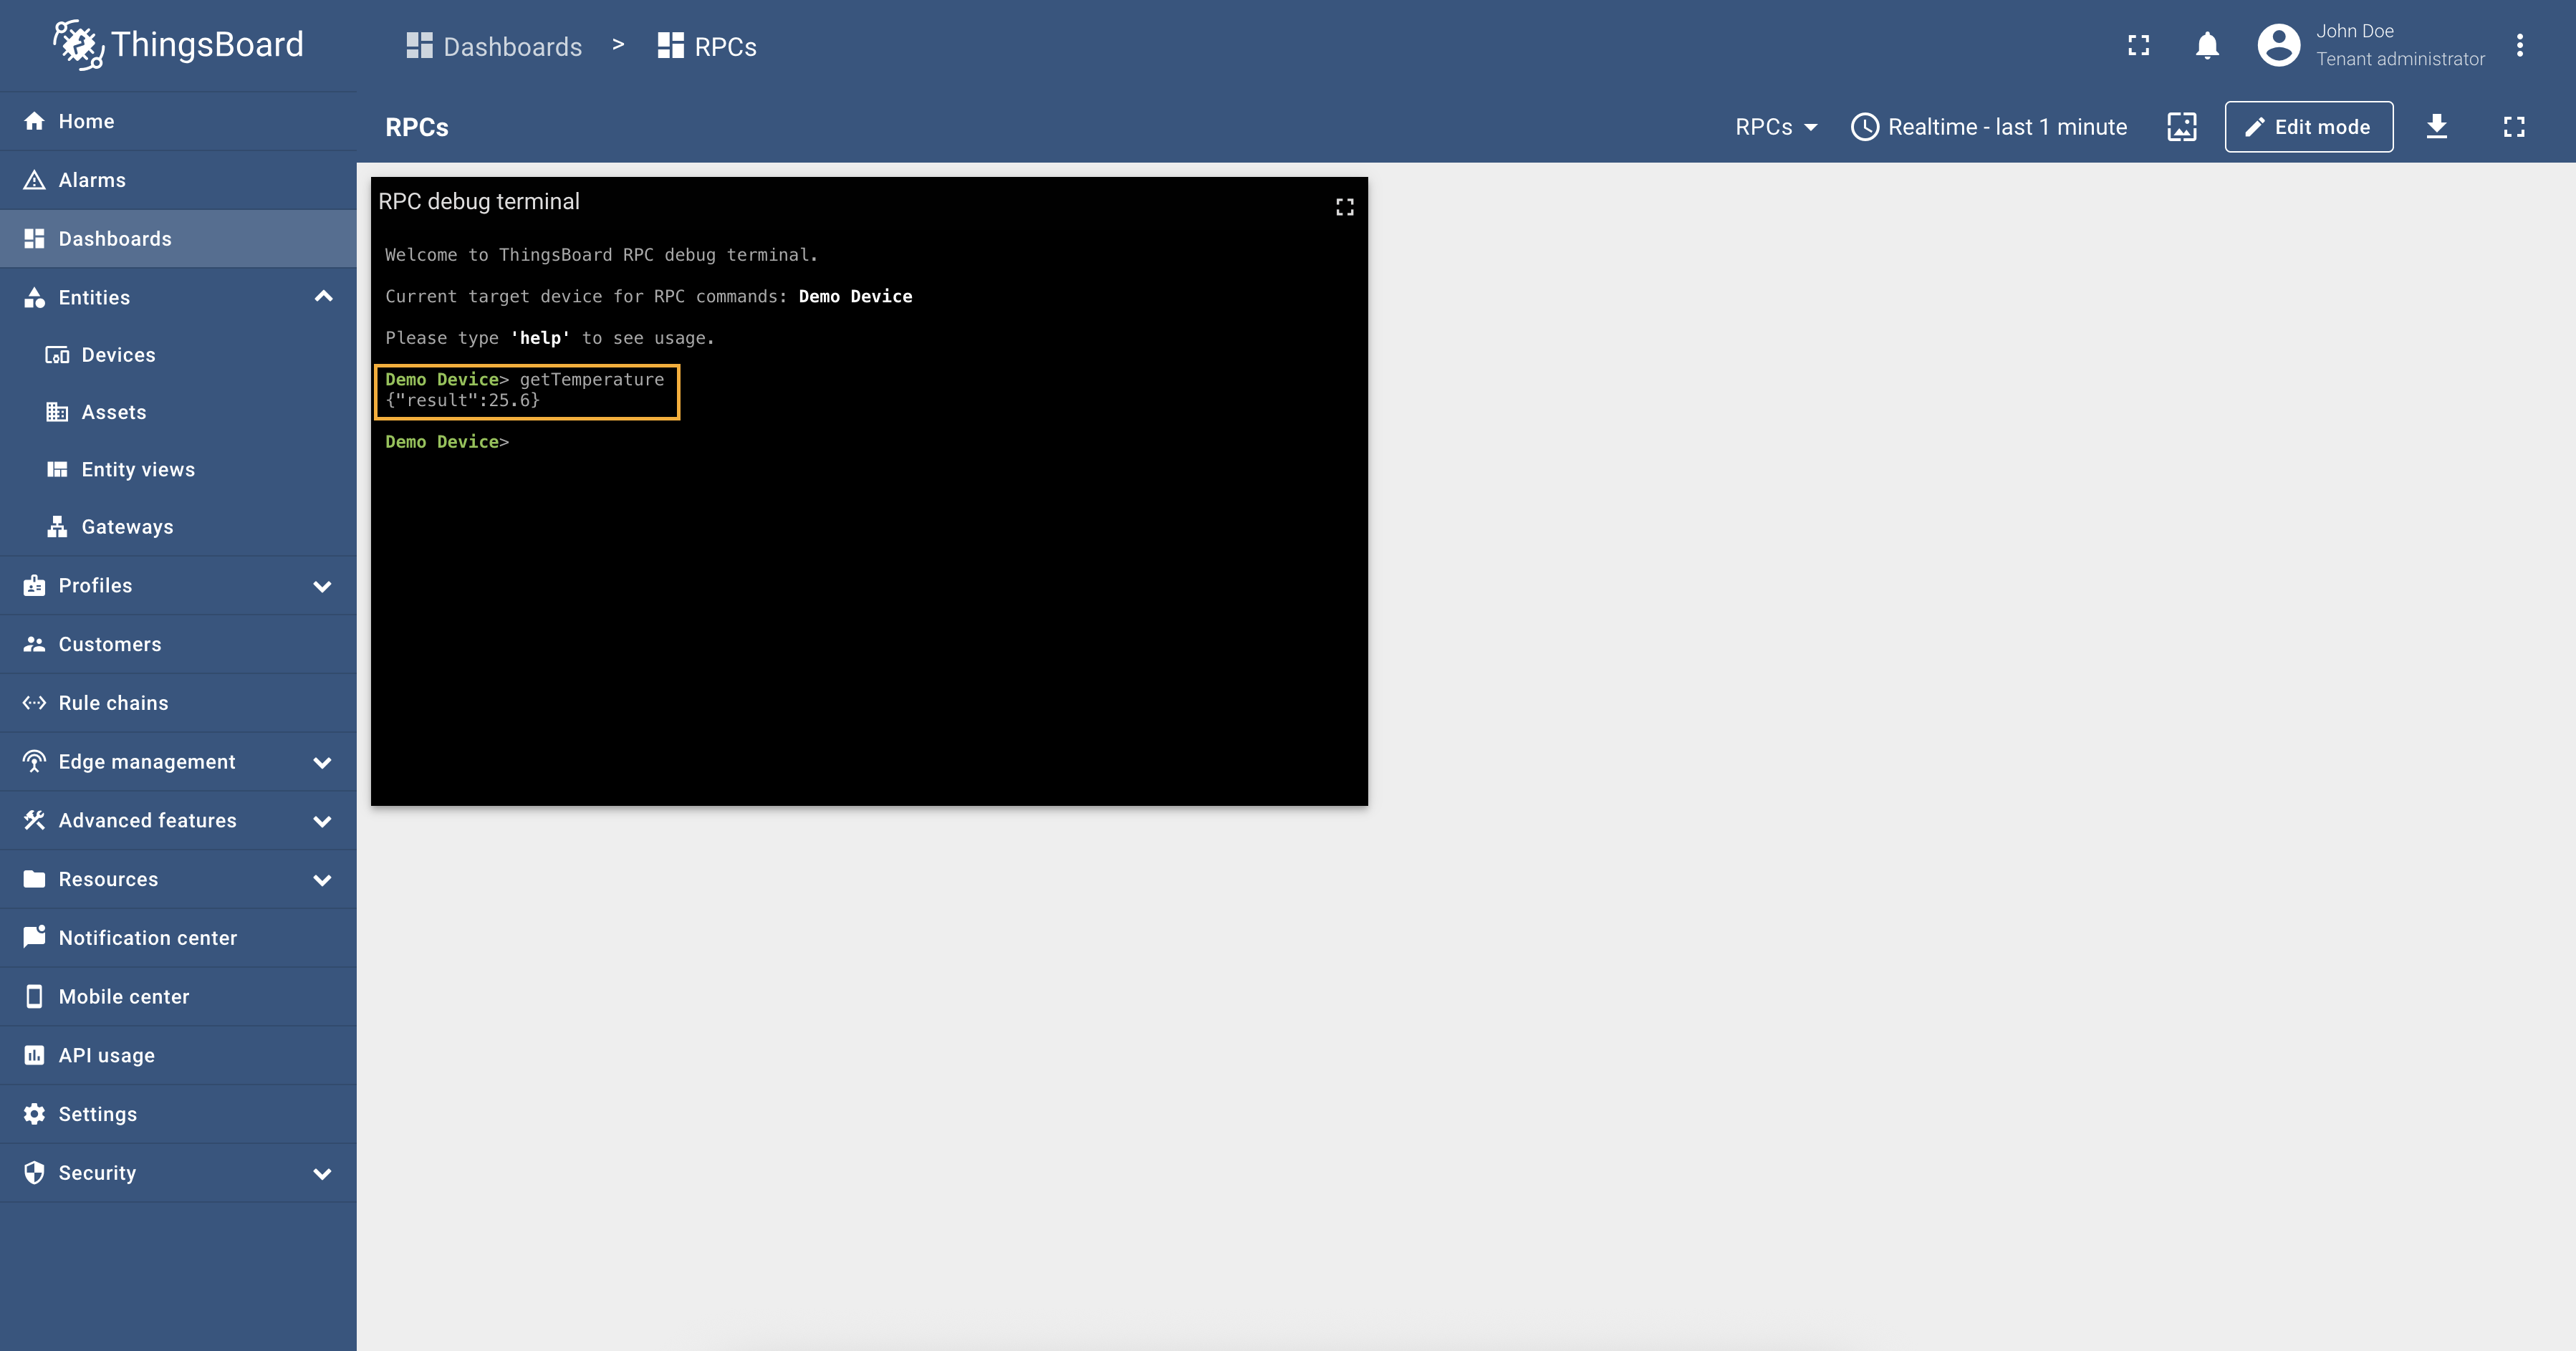Viewport: 2576px width, 1351px height.
Task: Click the export dashboard download icon
Action: click(x=2436, y=127)
